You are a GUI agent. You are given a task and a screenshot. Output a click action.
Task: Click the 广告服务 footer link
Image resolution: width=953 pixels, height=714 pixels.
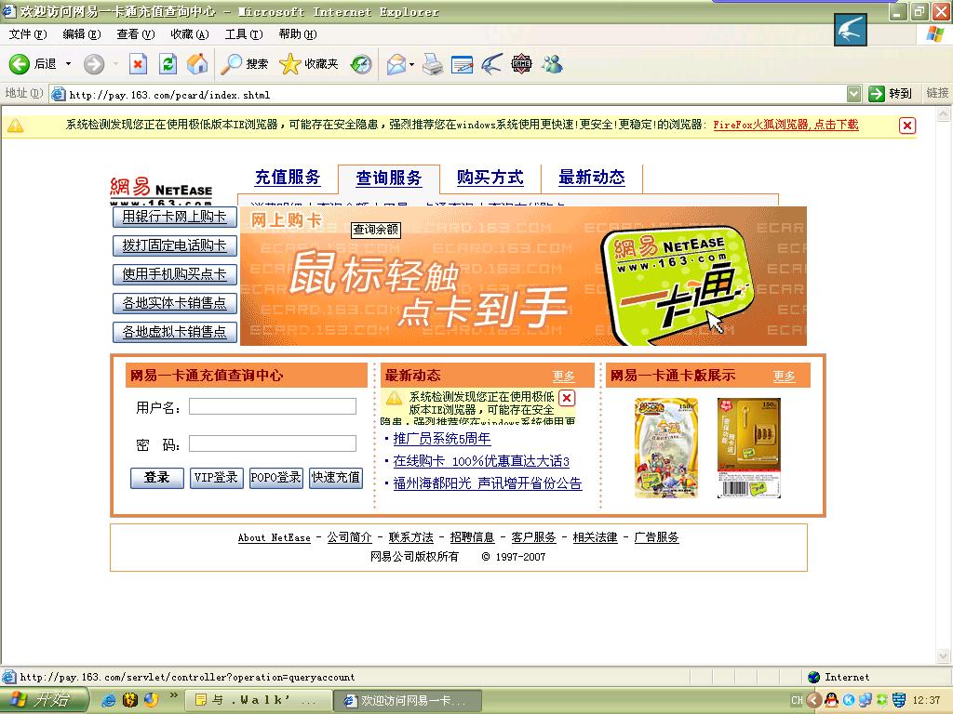(x=656, y=537)
